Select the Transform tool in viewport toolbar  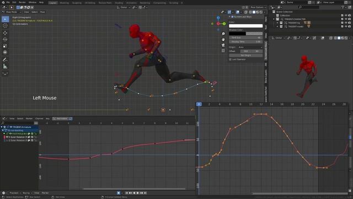[x=5, y=53]
